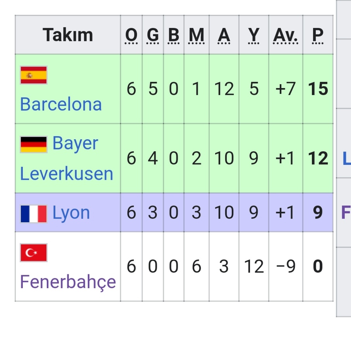The image size is (351, 349).
Task: Click the Av. column header abbreviation
Action: (286, 35)
